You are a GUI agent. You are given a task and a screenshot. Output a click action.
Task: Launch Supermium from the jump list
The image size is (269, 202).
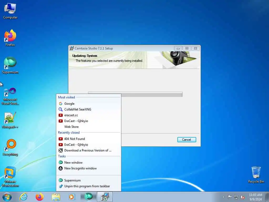click(89, 180)
